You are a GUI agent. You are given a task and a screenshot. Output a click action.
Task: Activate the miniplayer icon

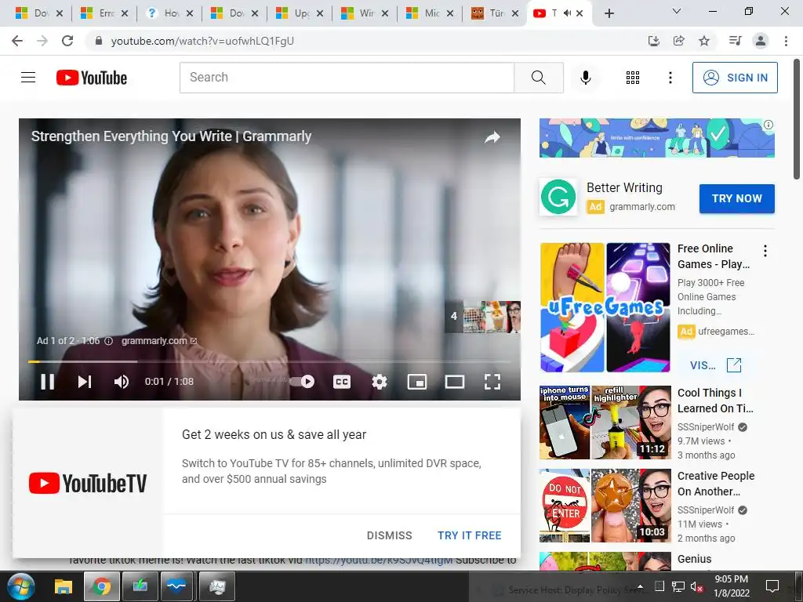pyautogui.click(x=417, y=382)
